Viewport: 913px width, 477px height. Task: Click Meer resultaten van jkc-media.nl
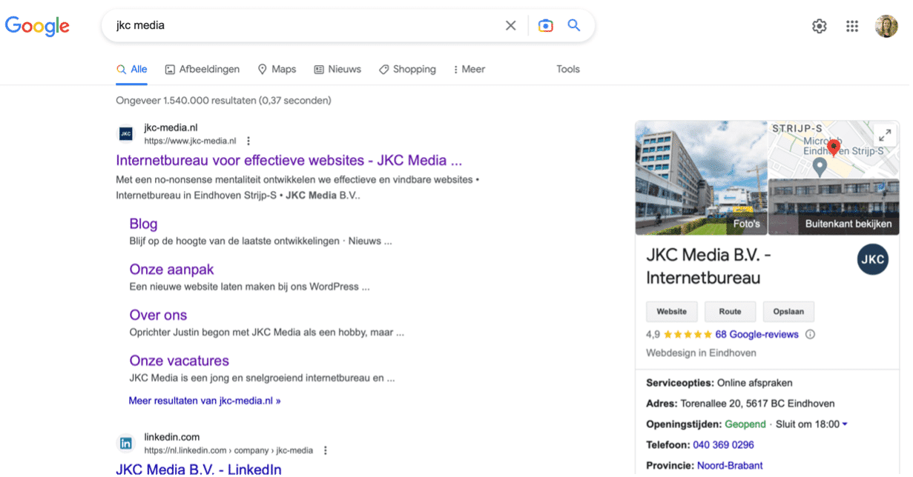tap(205, 401)
